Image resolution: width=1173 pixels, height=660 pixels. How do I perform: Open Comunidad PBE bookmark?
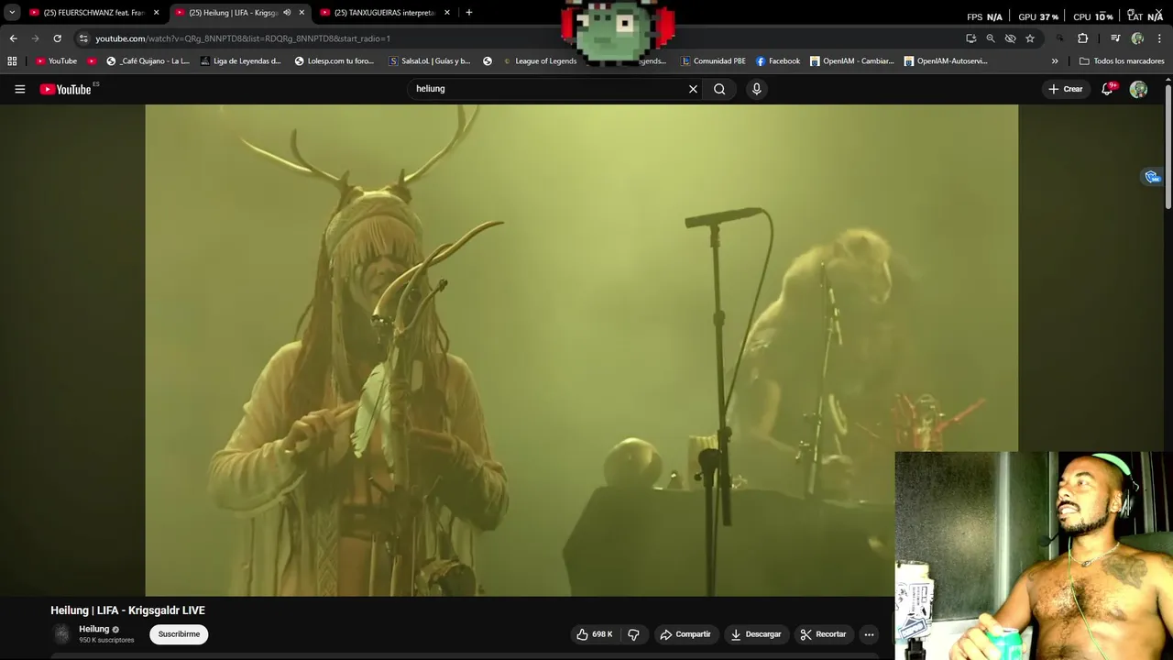[x=713, y=61]
